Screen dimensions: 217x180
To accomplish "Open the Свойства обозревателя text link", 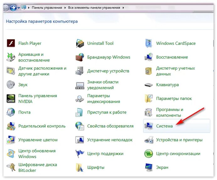I will (110, 126).
